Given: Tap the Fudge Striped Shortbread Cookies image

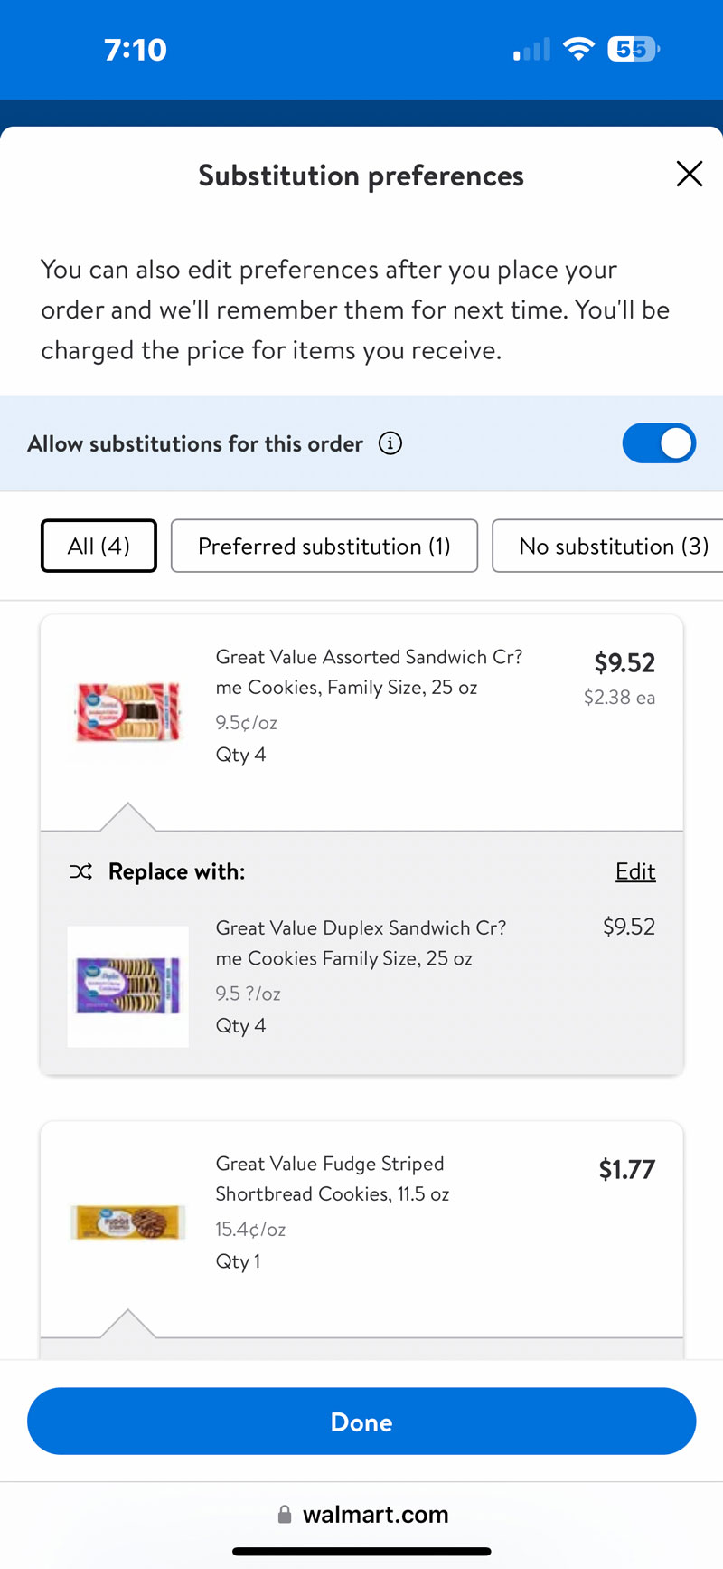Looking at the screenshot, I should [x=128, y=1222].
